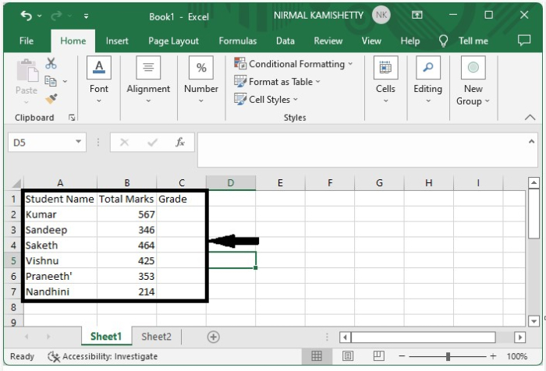Click inside the Name Box showing D5
This screenshot has height=371, width=546.
[41, 143]
